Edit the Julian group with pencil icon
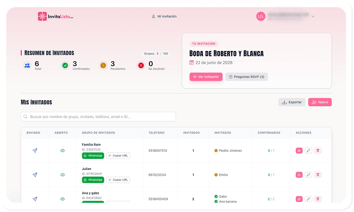Image resolution: width=354 pixels, height=212 pixels. 308,174
